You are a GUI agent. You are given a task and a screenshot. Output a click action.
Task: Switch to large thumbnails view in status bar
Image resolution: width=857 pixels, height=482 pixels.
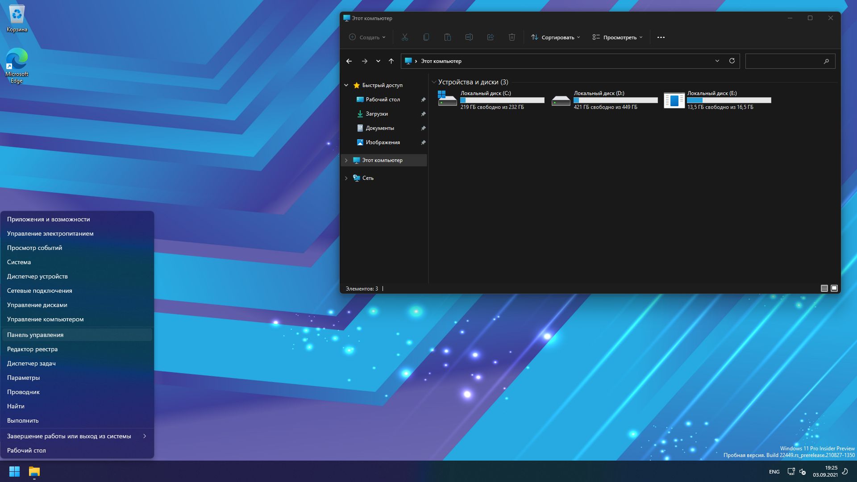834,288
